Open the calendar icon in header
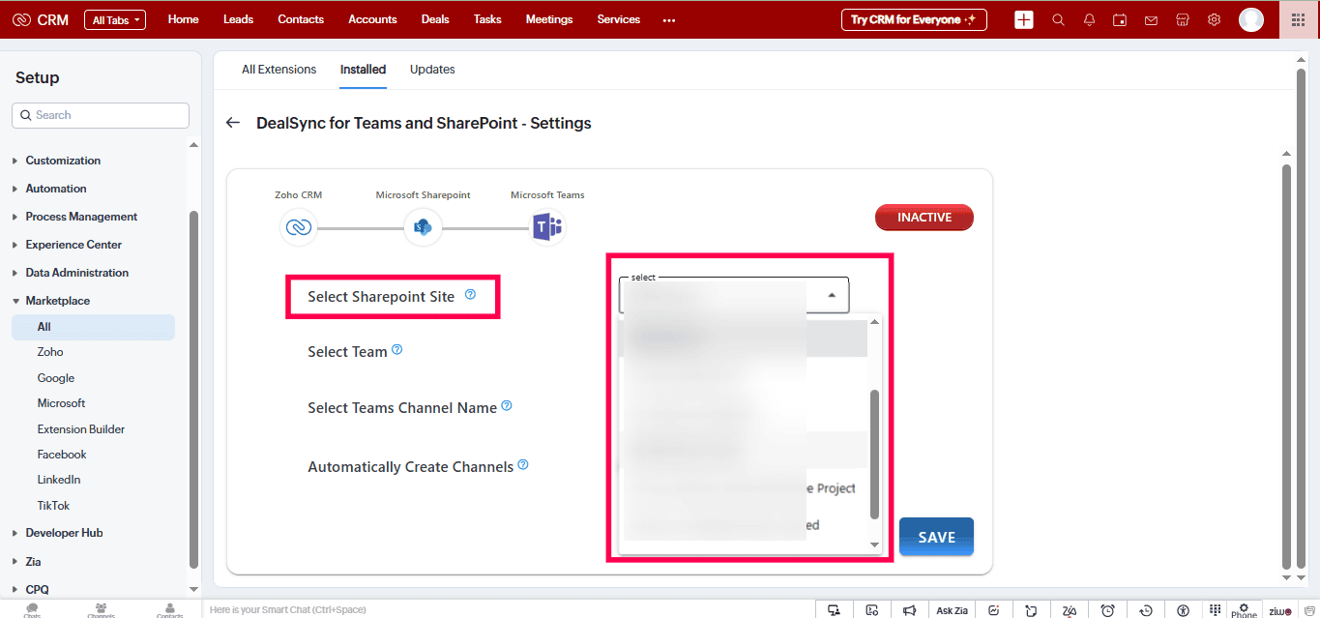The image size is (1320, 618). click(1120, 19)
